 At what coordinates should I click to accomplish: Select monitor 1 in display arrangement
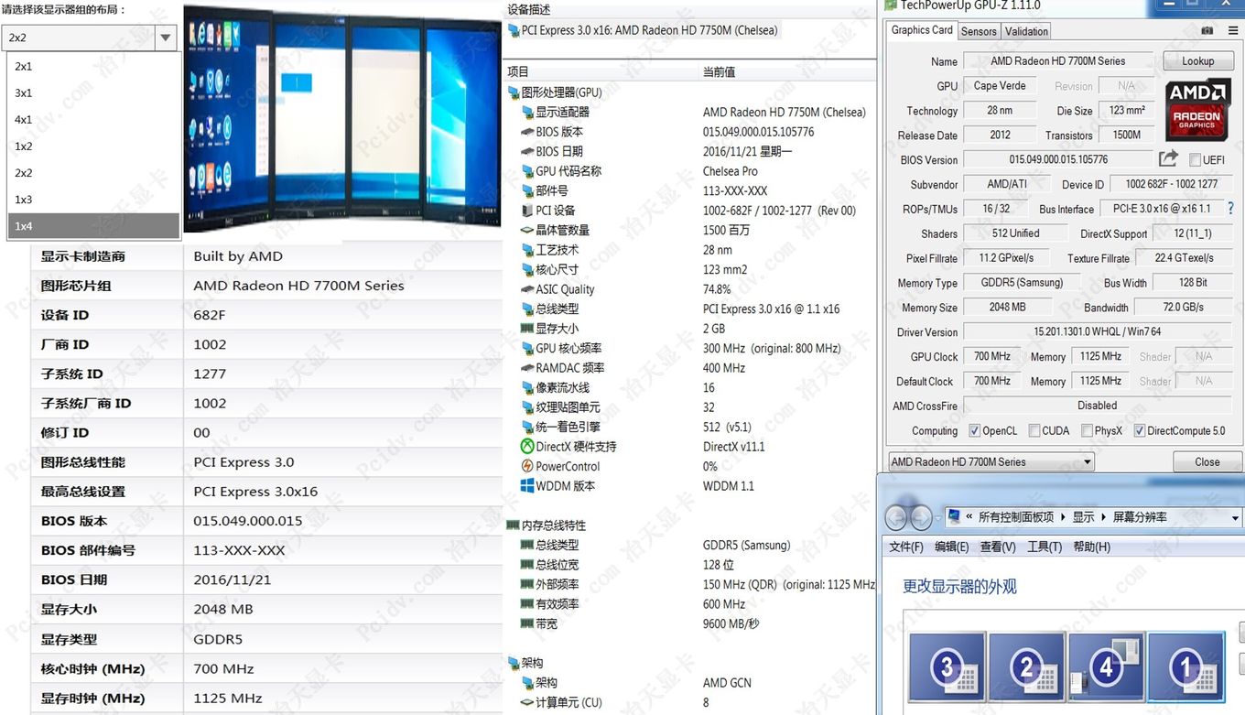click(1185, 666)
